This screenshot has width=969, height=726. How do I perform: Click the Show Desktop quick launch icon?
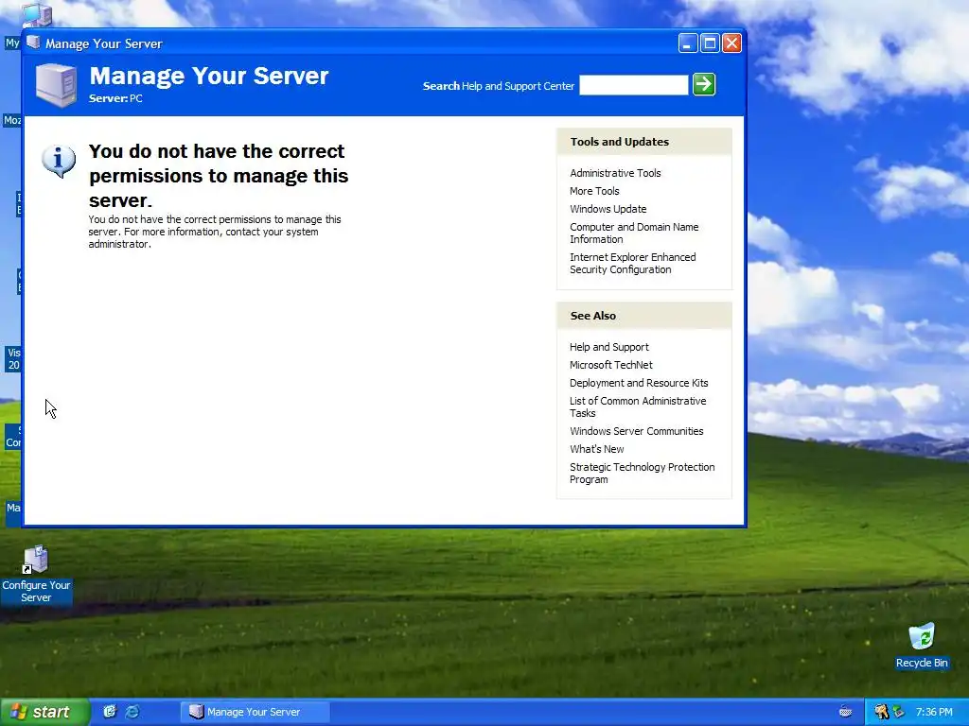[110, 712]
